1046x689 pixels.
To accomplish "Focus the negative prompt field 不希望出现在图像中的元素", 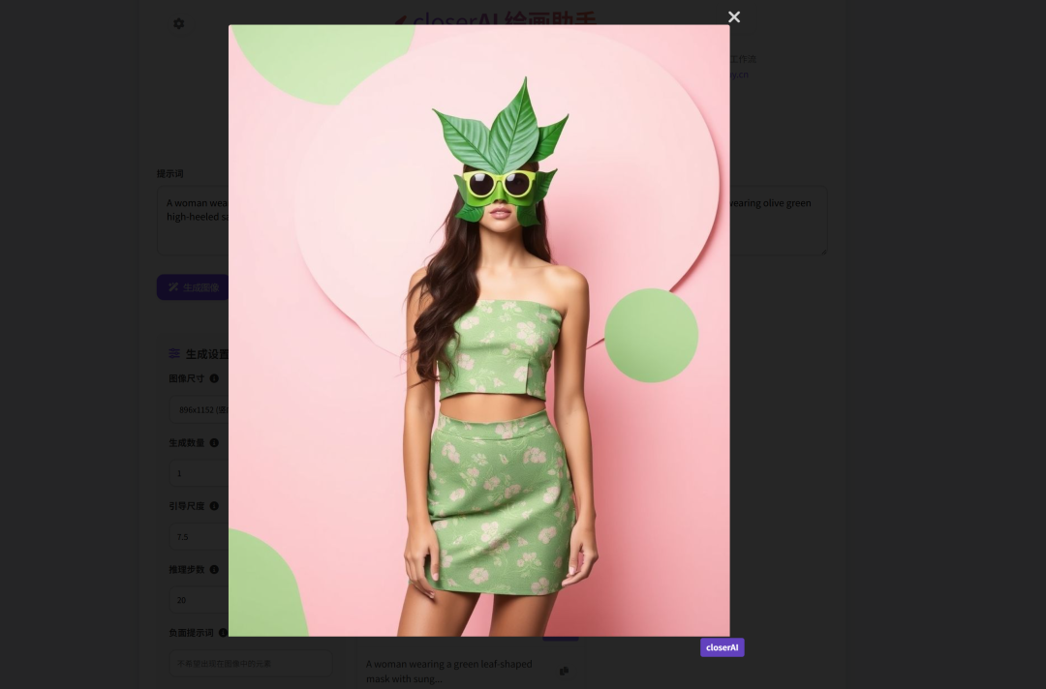I will click(250, 664).
